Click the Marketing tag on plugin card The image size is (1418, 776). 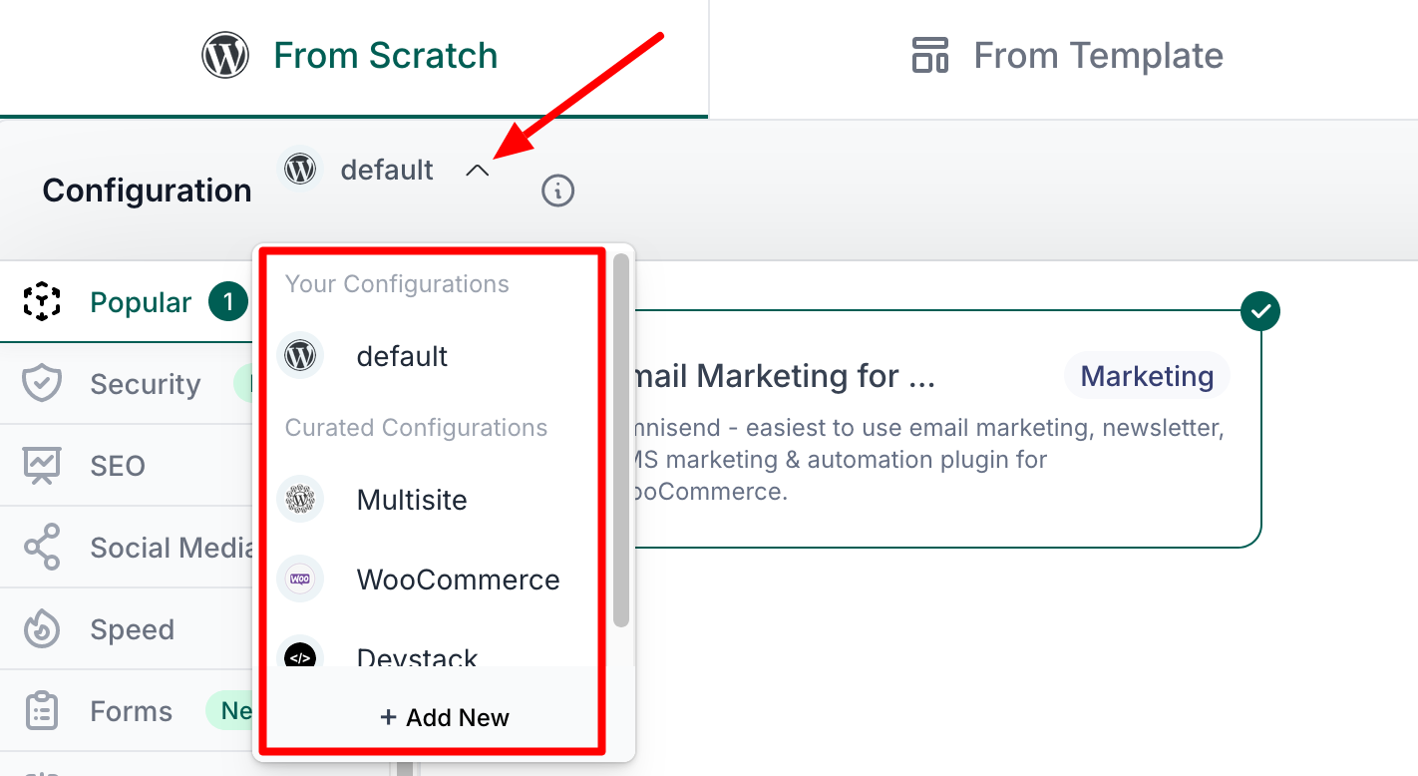coord(1147,376)
